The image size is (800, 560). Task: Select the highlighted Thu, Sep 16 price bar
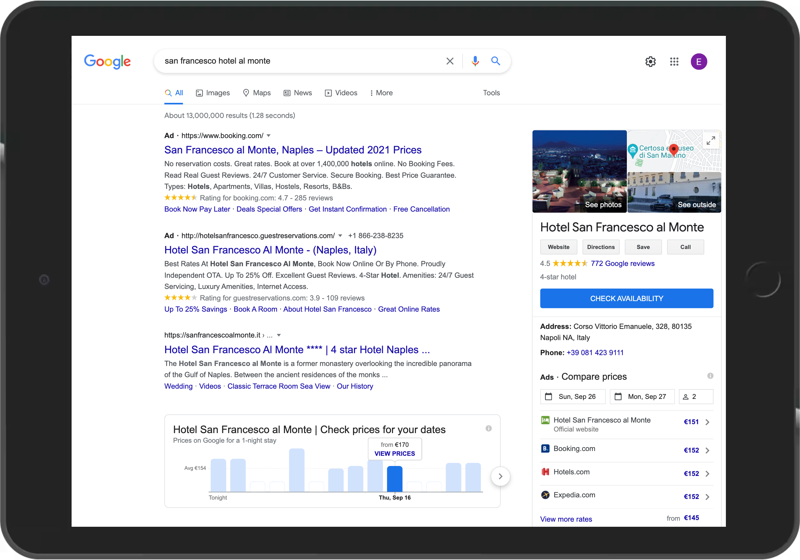pyautogui.click(x=395, y=479)
